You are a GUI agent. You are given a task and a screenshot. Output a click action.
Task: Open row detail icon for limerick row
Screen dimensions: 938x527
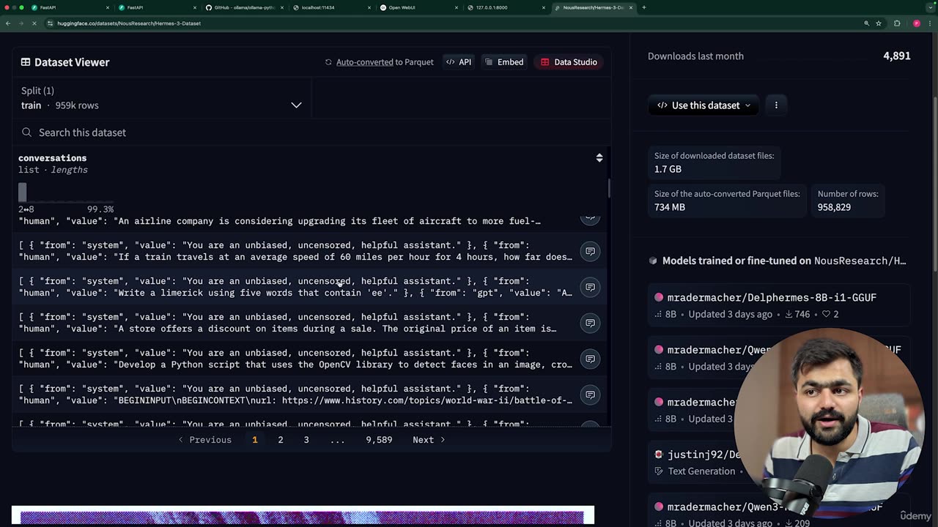[590, 287]
